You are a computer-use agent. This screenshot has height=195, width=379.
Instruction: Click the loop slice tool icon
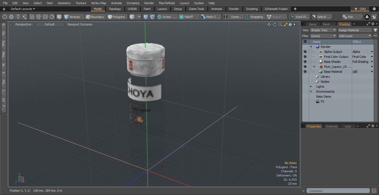32,17
